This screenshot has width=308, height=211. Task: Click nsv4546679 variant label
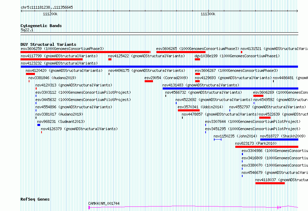click(275, 172)
